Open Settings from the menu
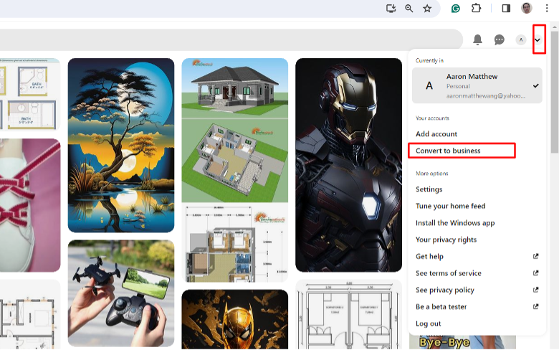 click(x=429, y=189)
